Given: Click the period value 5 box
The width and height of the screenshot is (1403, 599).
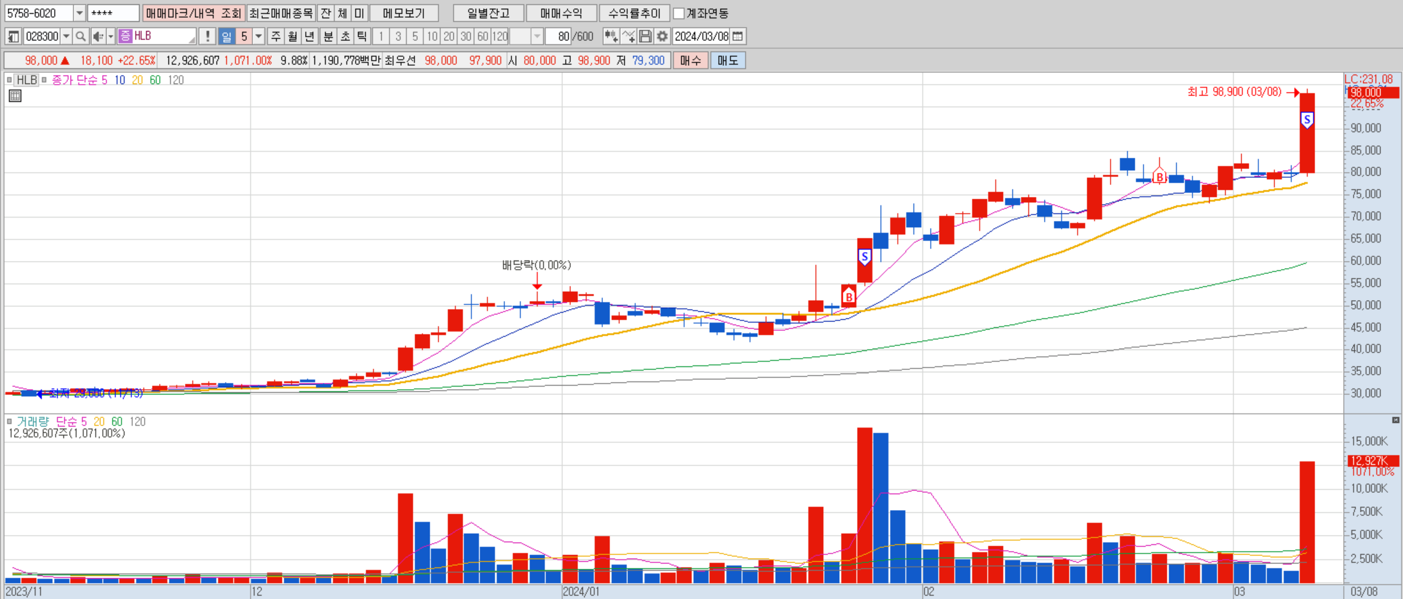Looking at the screenshot, I should coord(244,37).
